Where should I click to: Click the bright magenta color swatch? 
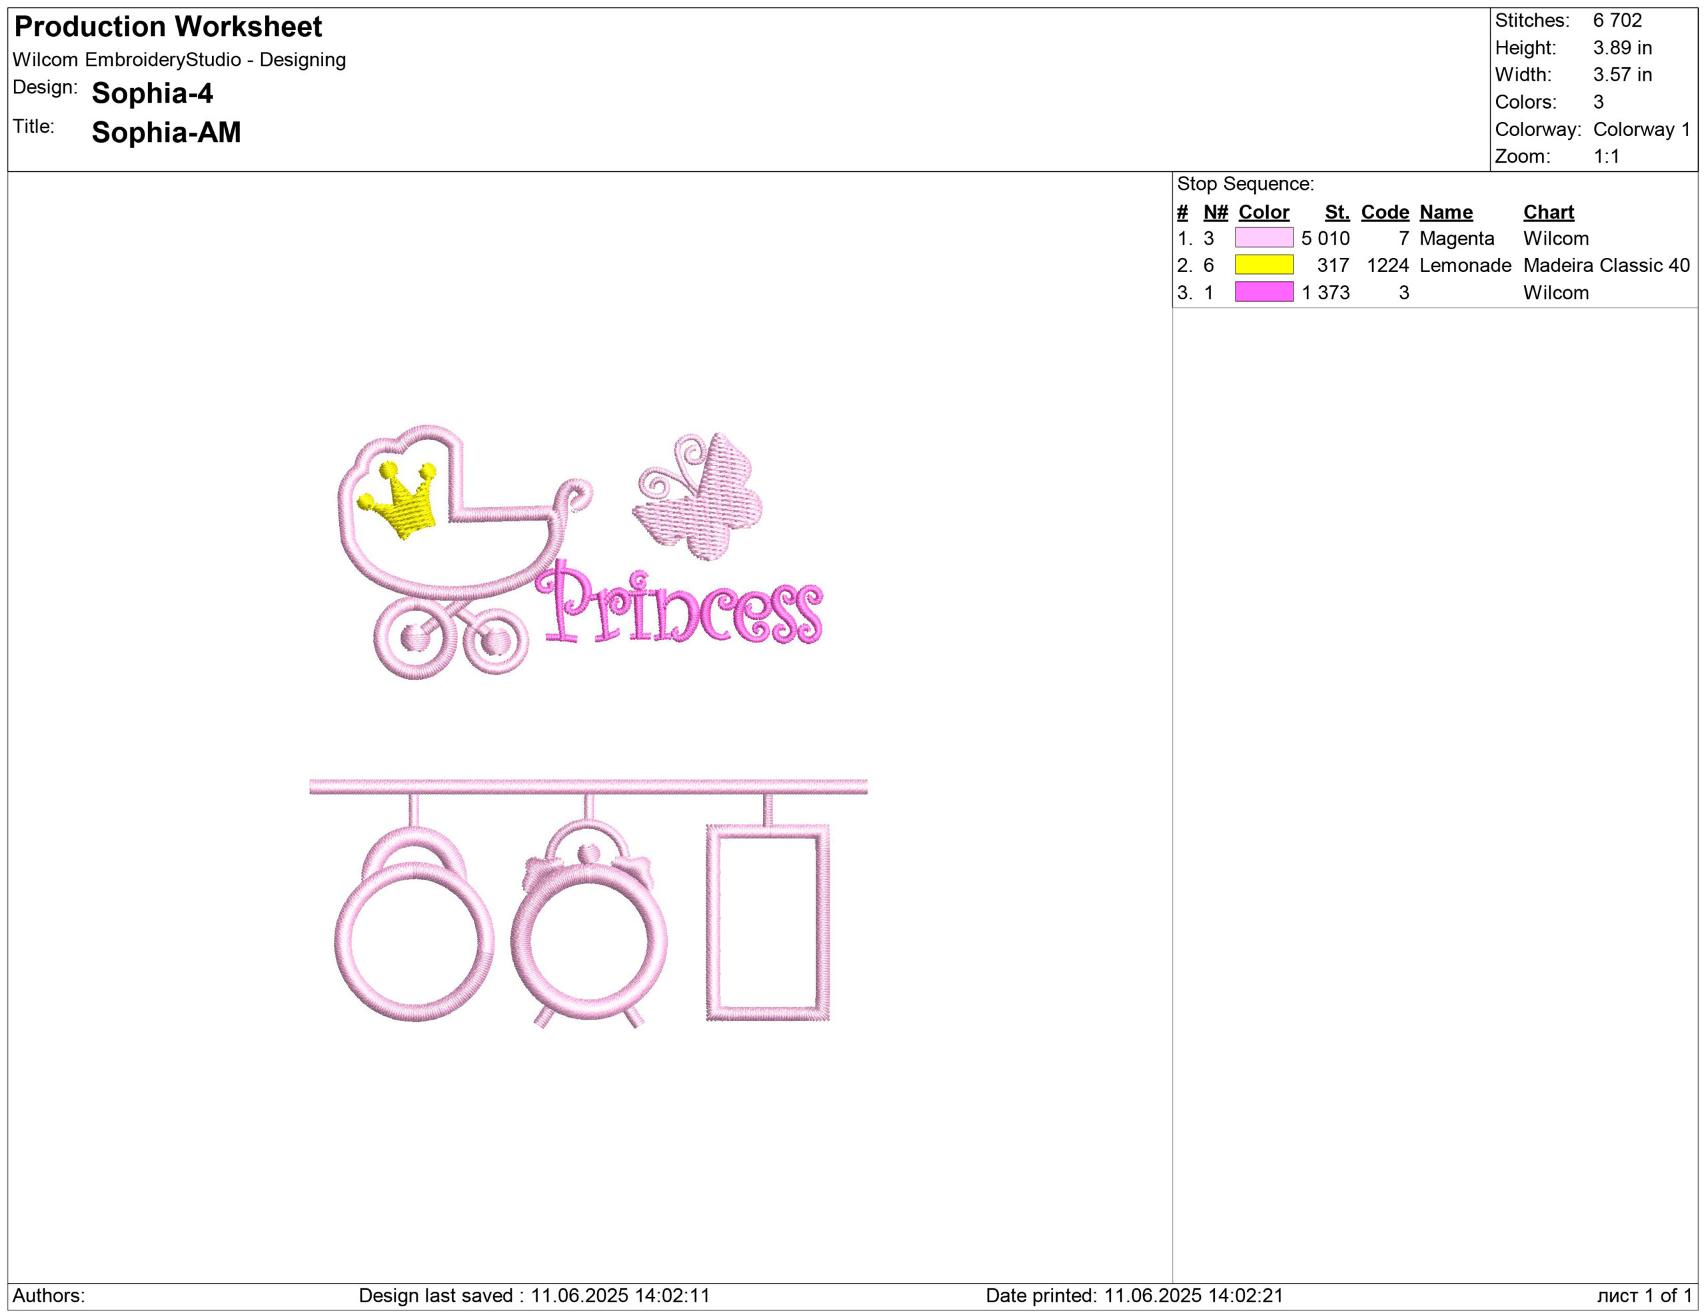[x=1263, y=292]
